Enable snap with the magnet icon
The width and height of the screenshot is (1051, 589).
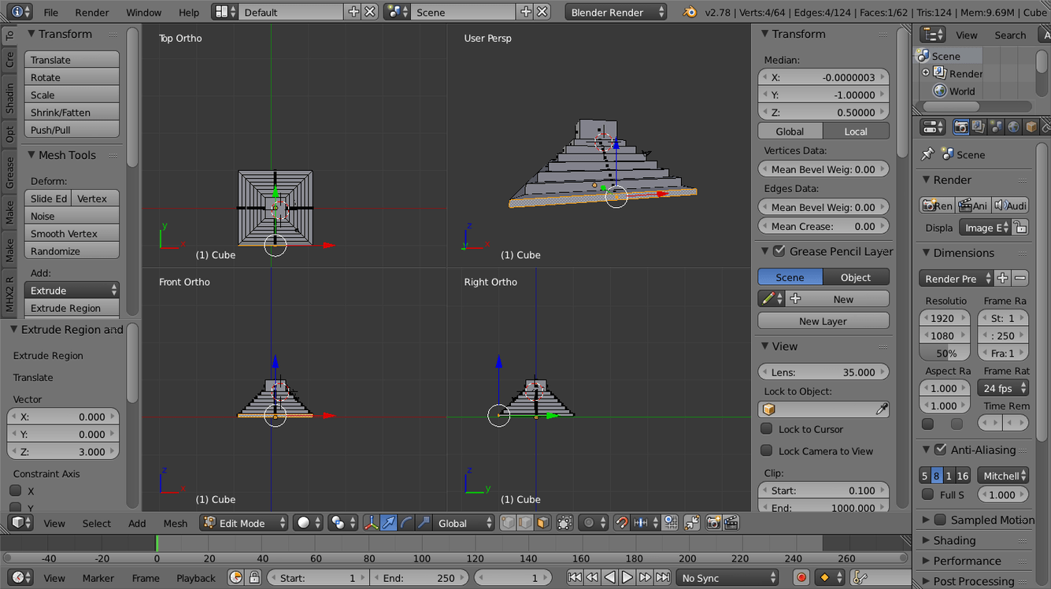pos(621,523)
